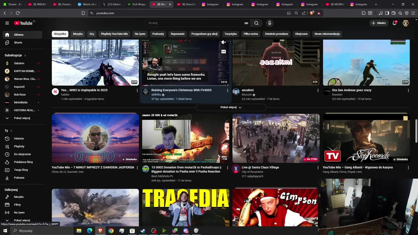Click the Windows Start button

[x=5, y=231]
